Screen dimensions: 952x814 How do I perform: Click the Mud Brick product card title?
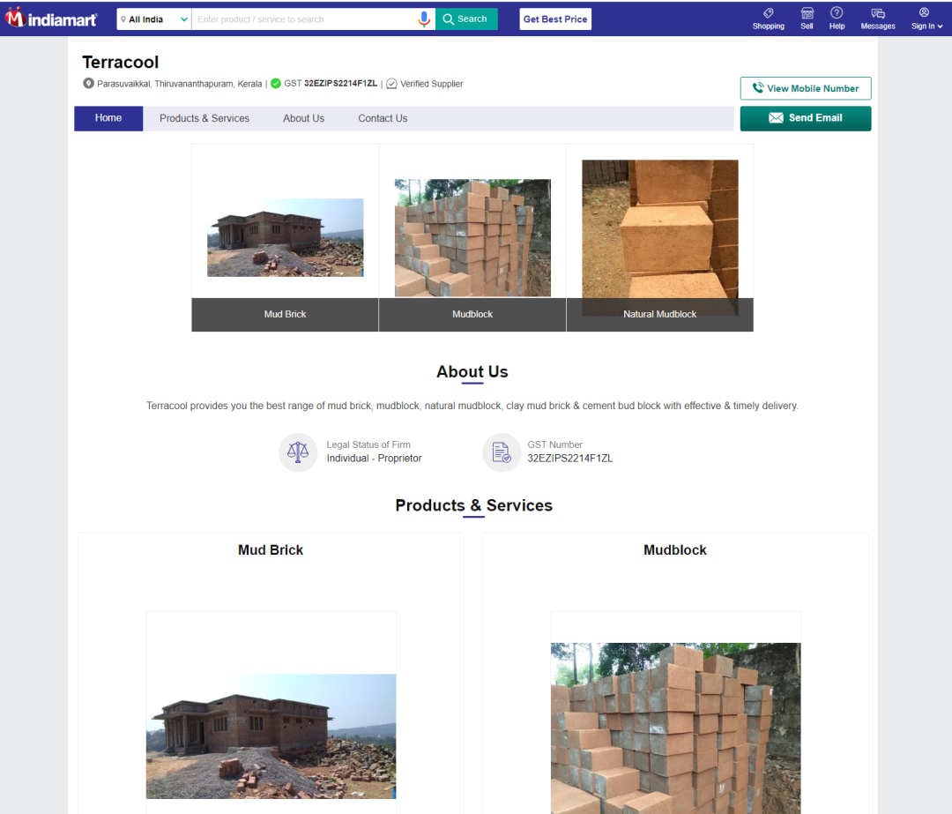[271, 549]
